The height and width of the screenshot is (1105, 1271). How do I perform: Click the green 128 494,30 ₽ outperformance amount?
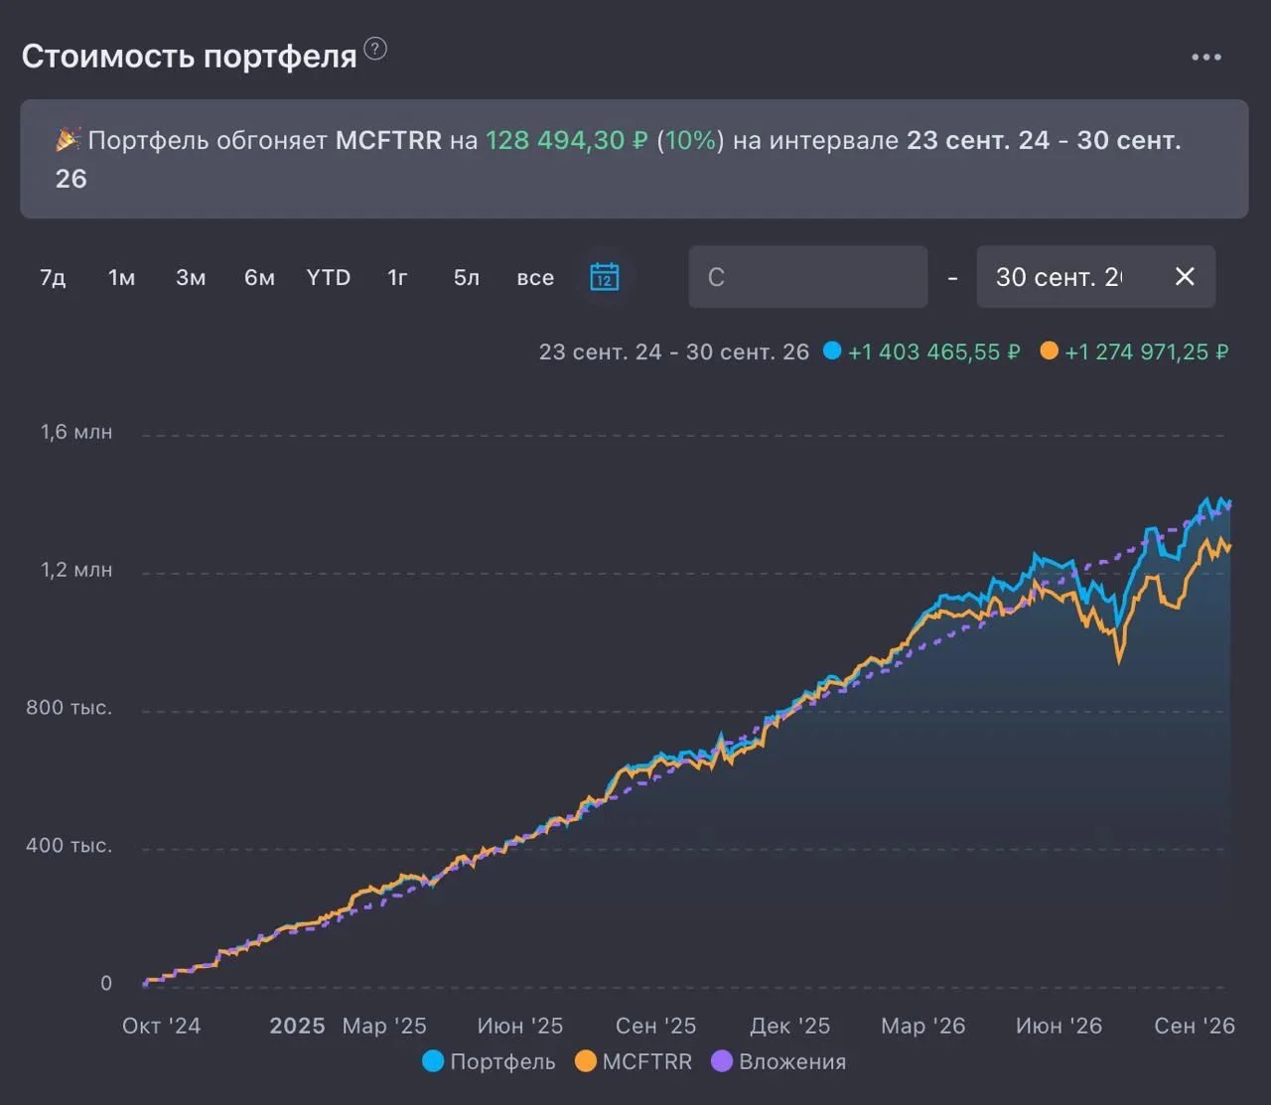click(567, 140)
